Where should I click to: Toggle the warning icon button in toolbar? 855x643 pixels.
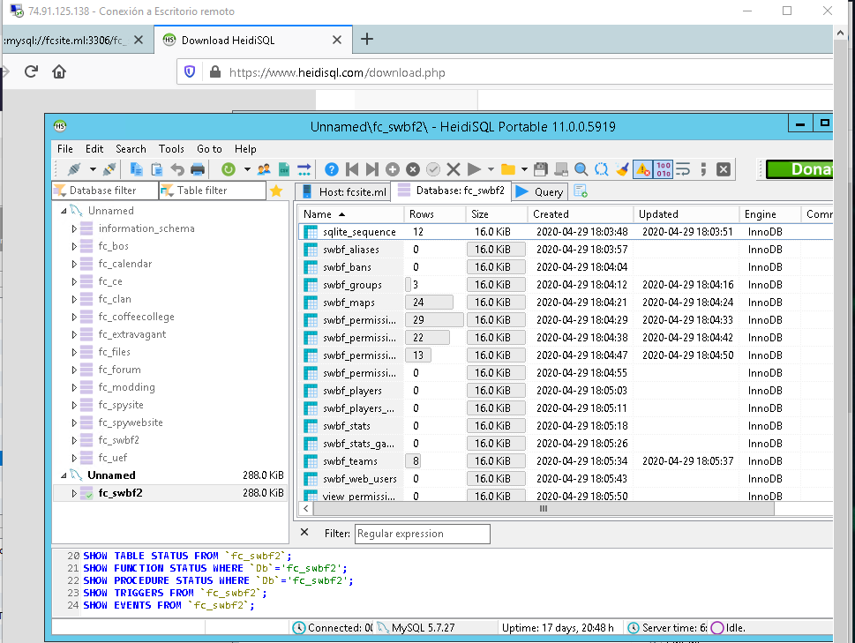[643, 169]
